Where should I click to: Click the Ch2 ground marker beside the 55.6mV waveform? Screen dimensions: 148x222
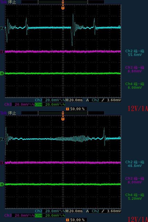(2, 28)
